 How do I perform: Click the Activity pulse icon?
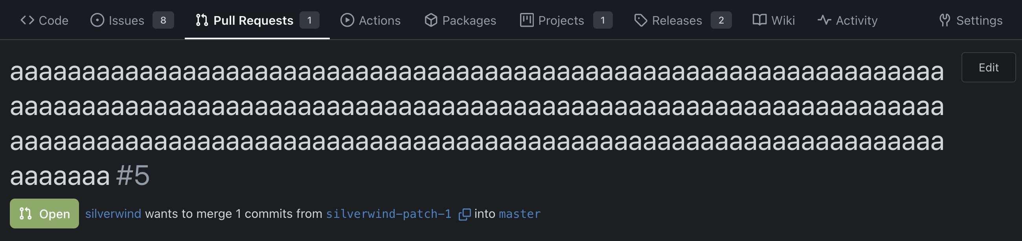coord(824,20)
